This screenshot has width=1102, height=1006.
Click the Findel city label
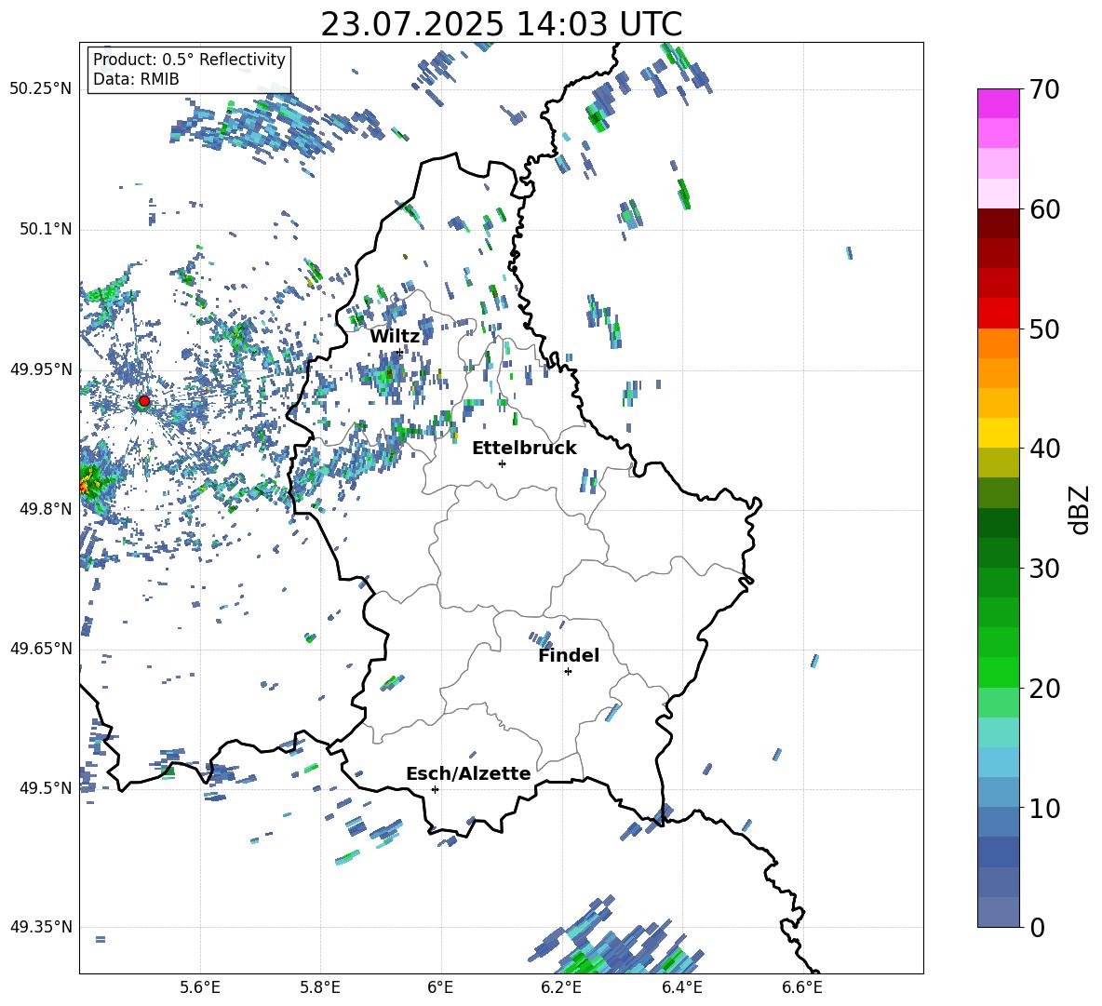(569, 655)
